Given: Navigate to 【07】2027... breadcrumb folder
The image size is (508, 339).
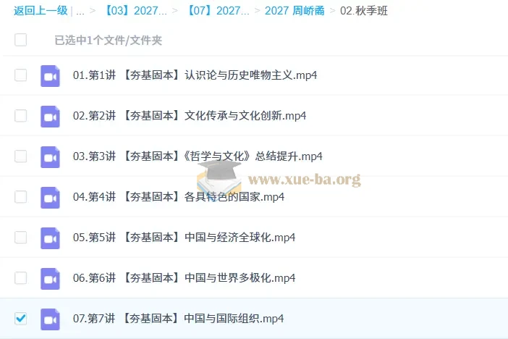Looking at the screenshot, I should (x=218, y=11).
